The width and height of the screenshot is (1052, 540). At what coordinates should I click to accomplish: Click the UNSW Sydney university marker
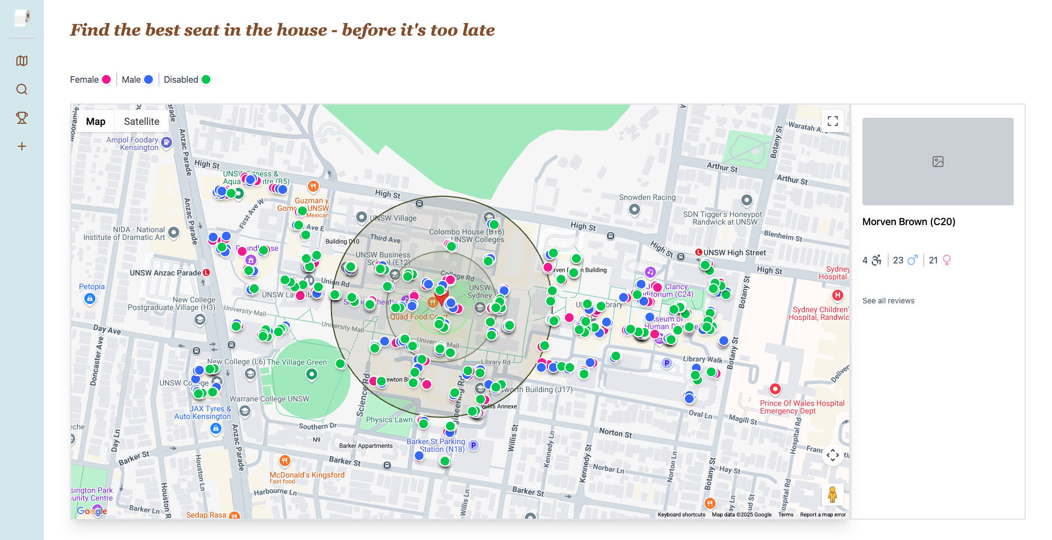[480, 308]
